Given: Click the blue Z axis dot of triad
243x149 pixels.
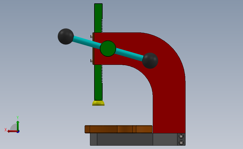Looking at the screenshot, I should 18,132.
